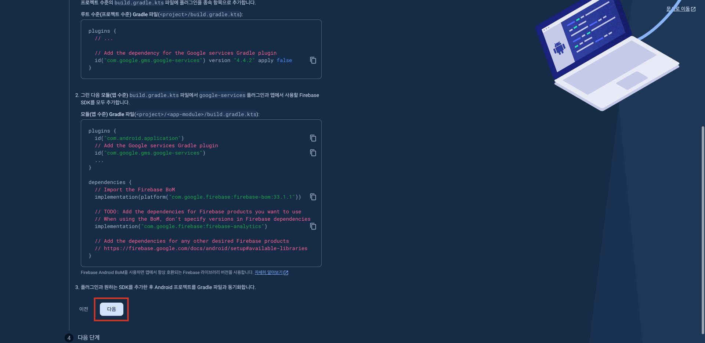This screenshot has height=343, width=705.
Task: Click the comment "// Import the Firebase BoM"
Action: [135, 189]
